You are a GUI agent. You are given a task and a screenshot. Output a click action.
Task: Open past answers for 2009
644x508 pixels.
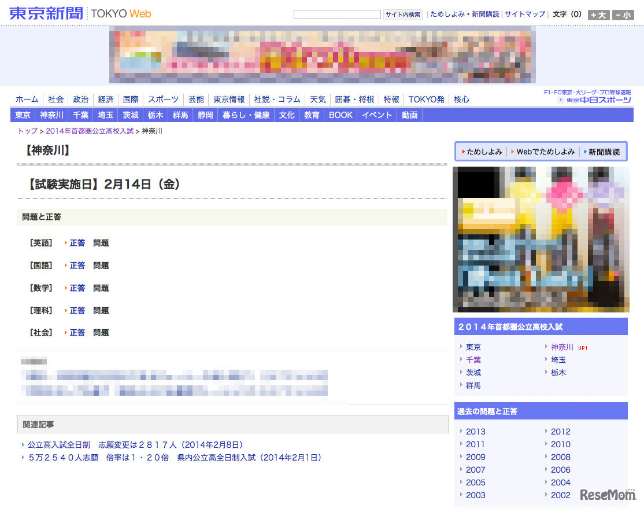[476, 457]
